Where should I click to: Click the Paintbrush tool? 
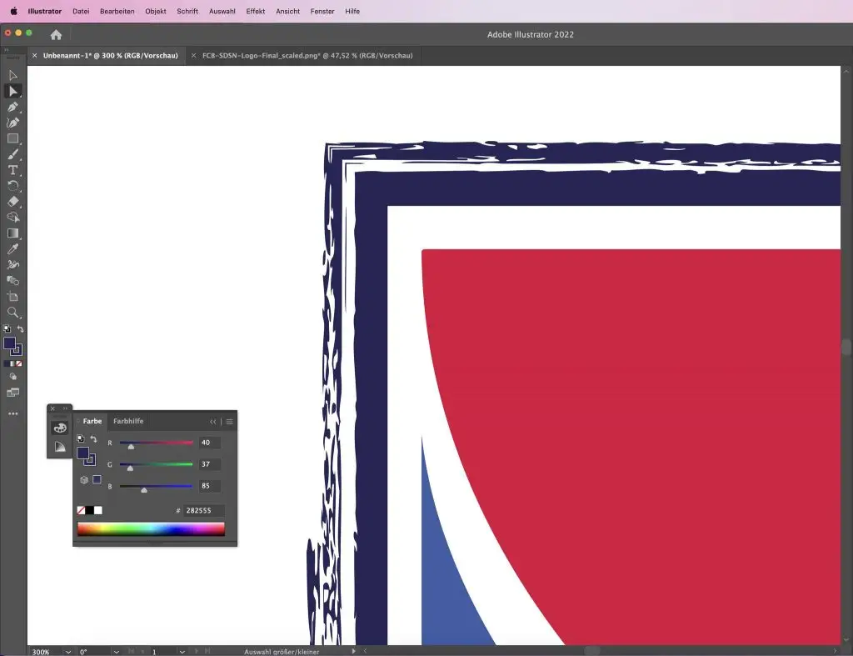[x=12, y=154]
